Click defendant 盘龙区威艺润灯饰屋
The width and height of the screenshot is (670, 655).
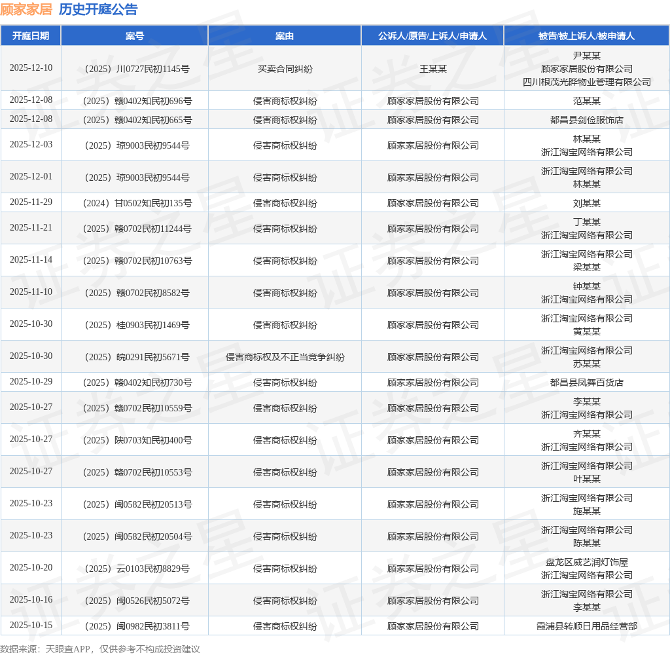587,562
